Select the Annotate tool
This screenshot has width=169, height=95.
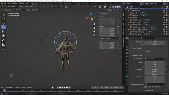point(3,40)
